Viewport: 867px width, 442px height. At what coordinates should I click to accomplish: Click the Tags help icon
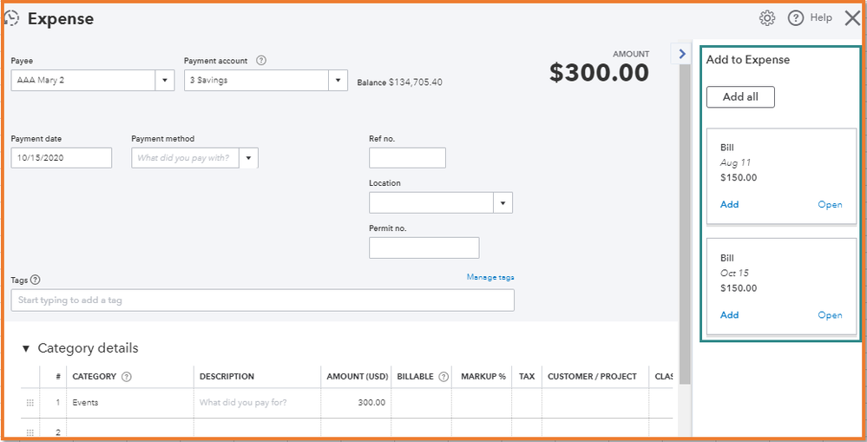[x=36, y=280]
